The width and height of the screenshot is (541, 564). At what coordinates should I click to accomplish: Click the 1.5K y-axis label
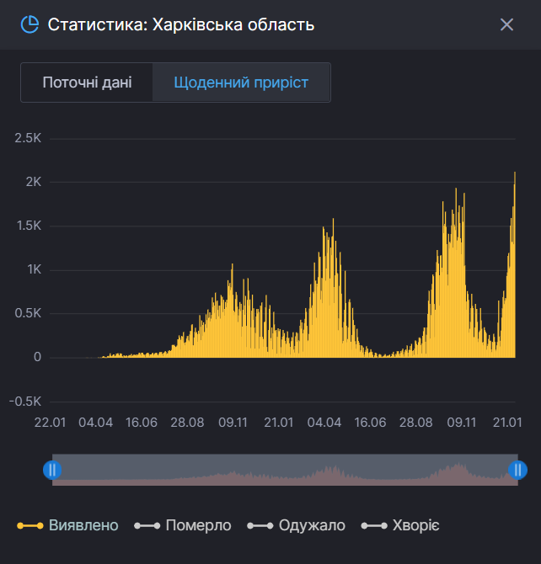pyautogui.click(x=29, y=226)
